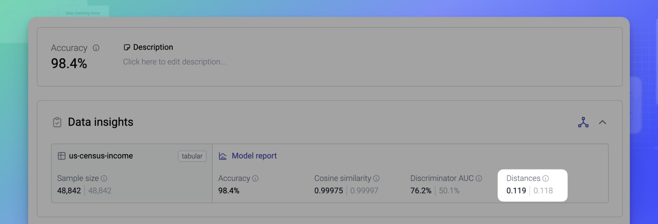
Task: Click the Discriminator AUC info icon
Action: tap(479, 178)
